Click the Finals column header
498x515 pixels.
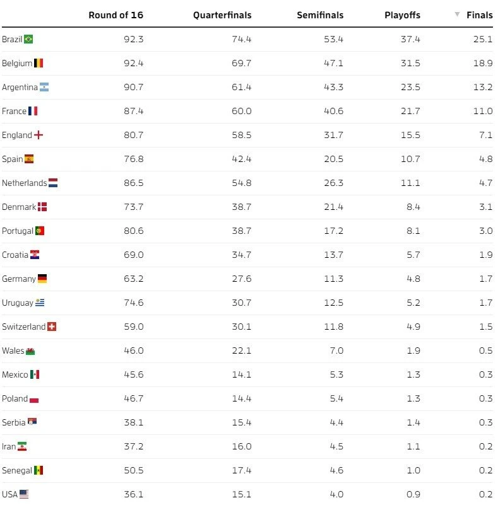pos(480,15)
